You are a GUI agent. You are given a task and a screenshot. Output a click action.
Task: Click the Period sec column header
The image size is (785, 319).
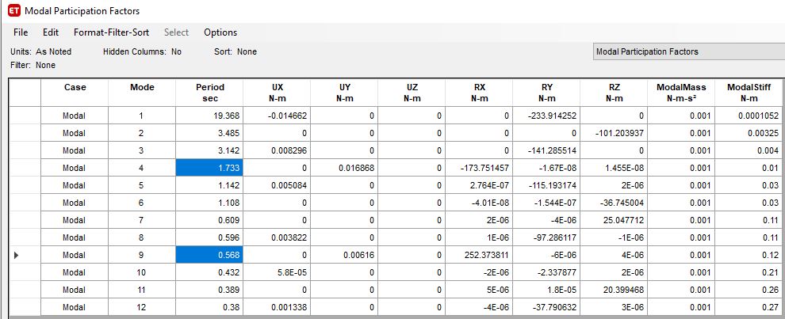[209, 93]
